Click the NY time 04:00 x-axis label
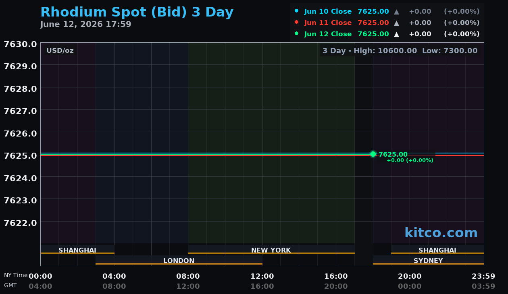 coord(114,276)
